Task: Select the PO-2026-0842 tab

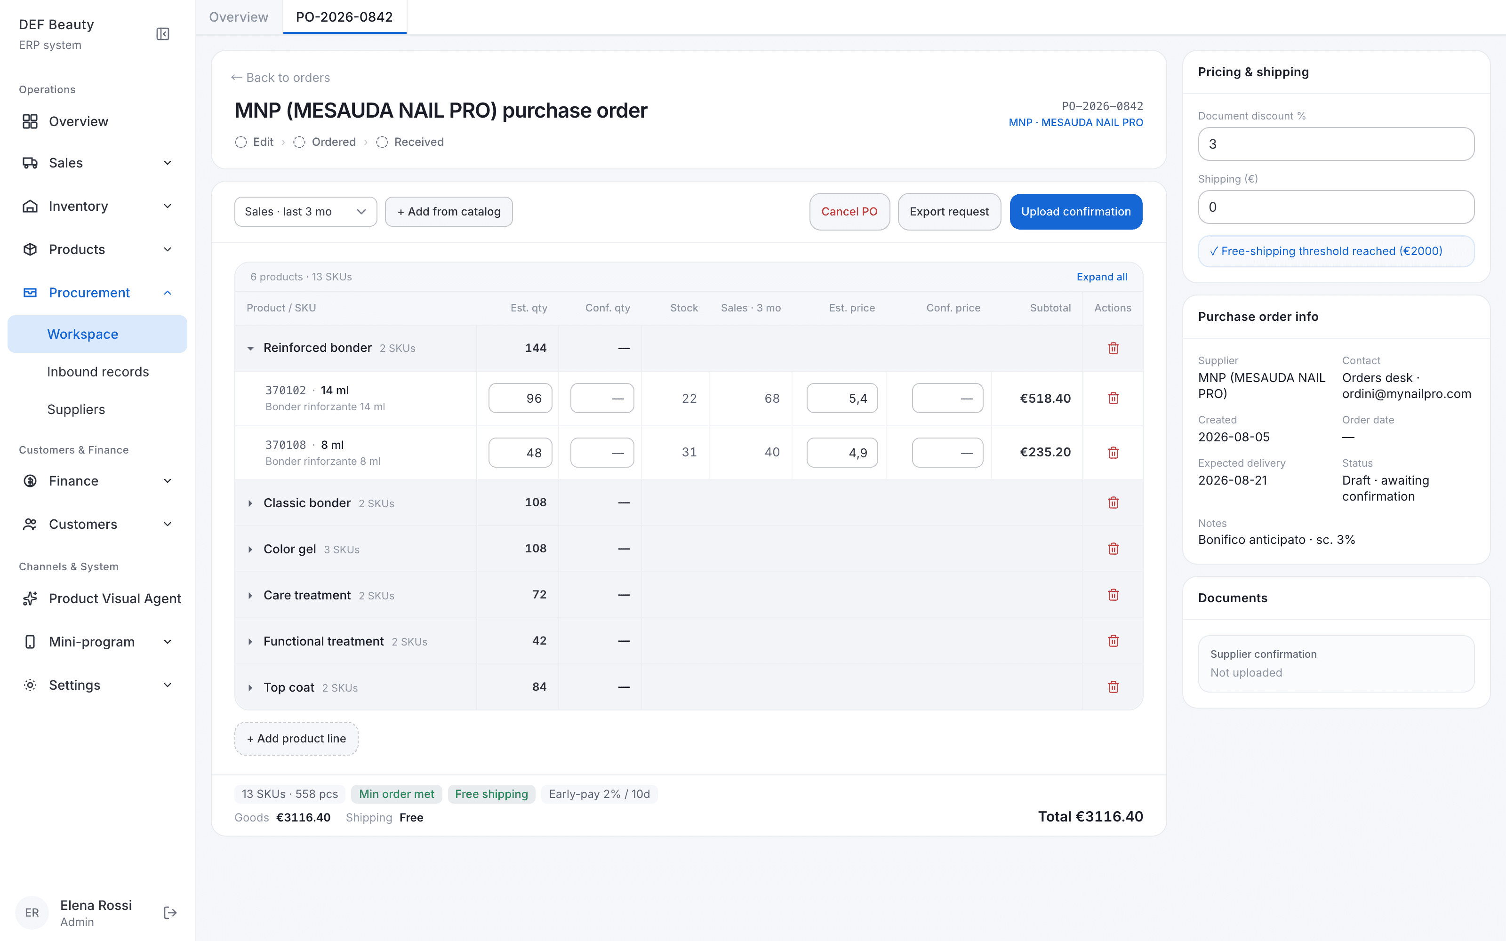Action: point(344,17)
